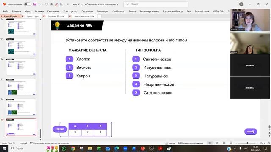The height and width of the screenshot is (152, 271).
Task: Click the slide panel scroll up arrow
Action: coord(41,20)
